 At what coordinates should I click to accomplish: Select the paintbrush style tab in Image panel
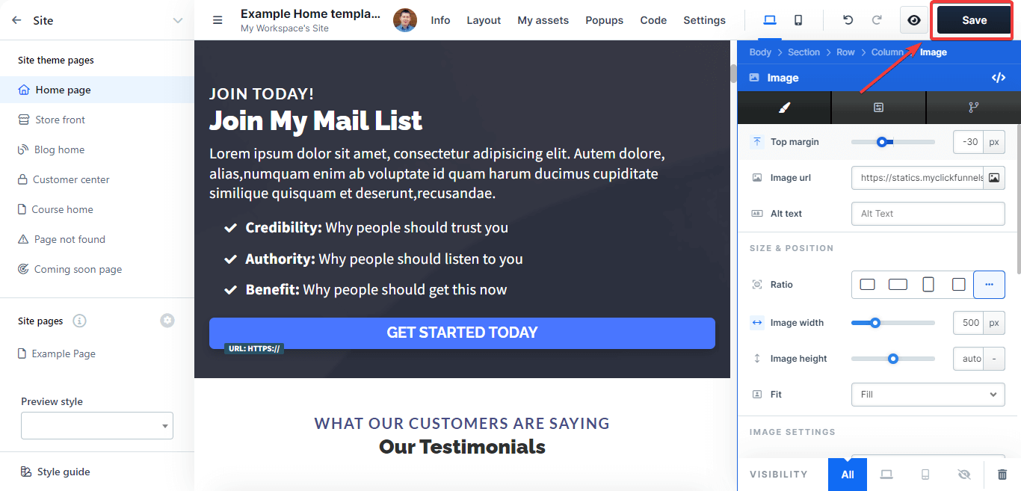(x=784, y=107)
